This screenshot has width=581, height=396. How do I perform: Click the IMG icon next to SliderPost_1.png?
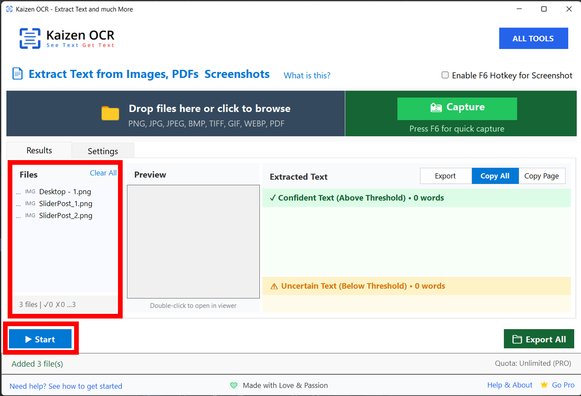(30, 204)
